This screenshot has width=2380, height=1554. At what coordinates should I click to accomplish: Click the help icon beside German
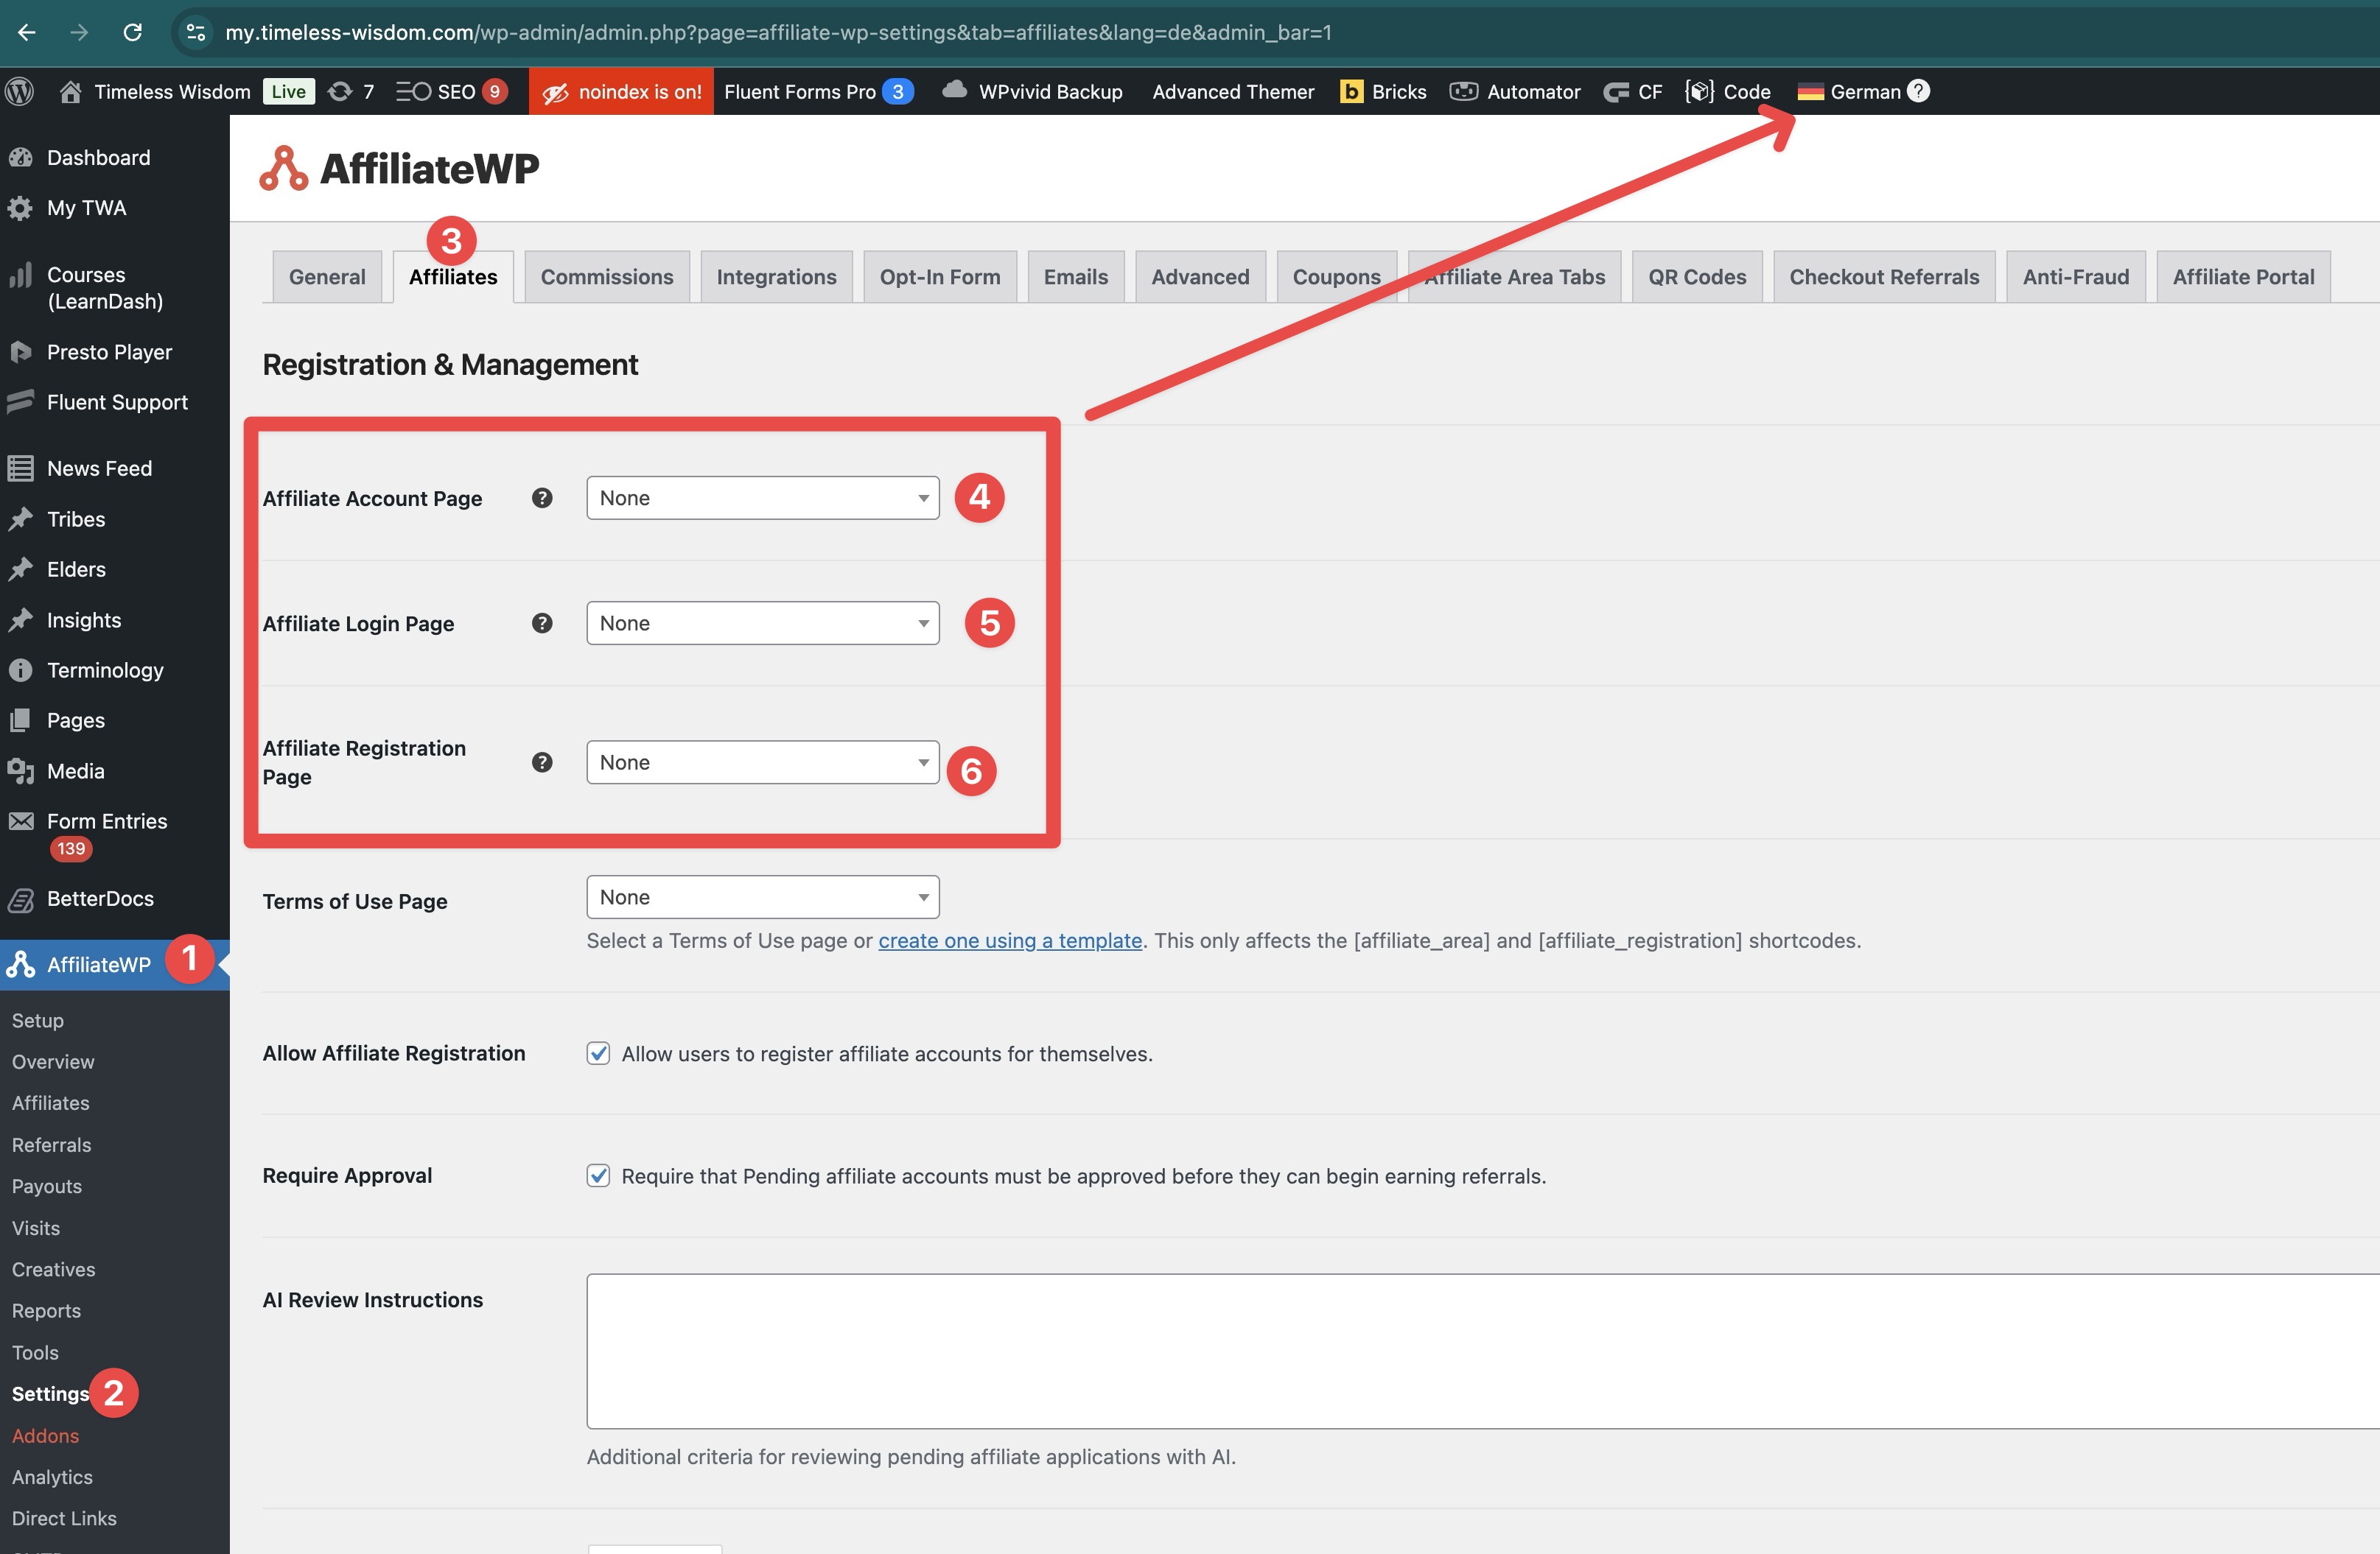click(x=1918, y=91)
